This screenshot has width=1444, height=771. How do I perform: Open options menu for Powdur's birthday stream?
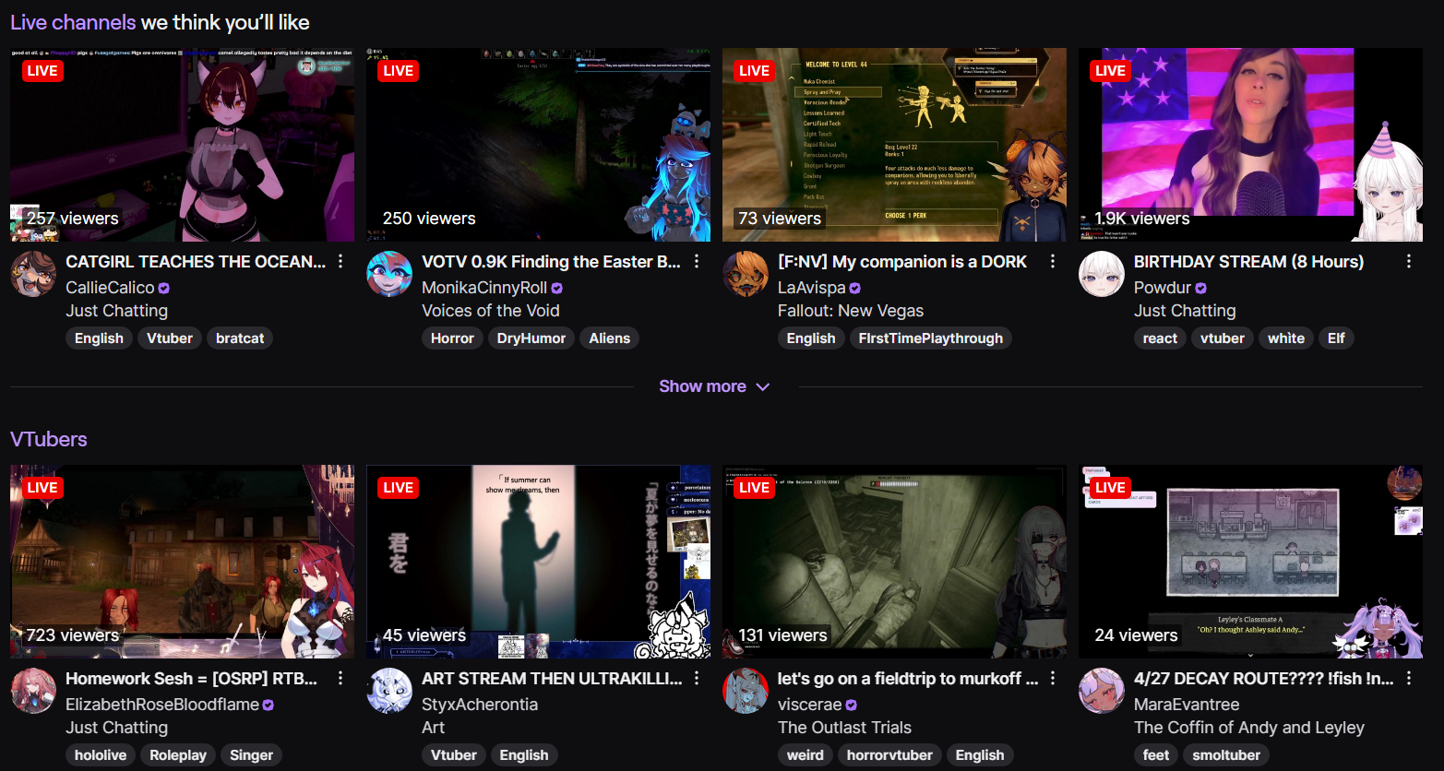tap(1409, 262)
